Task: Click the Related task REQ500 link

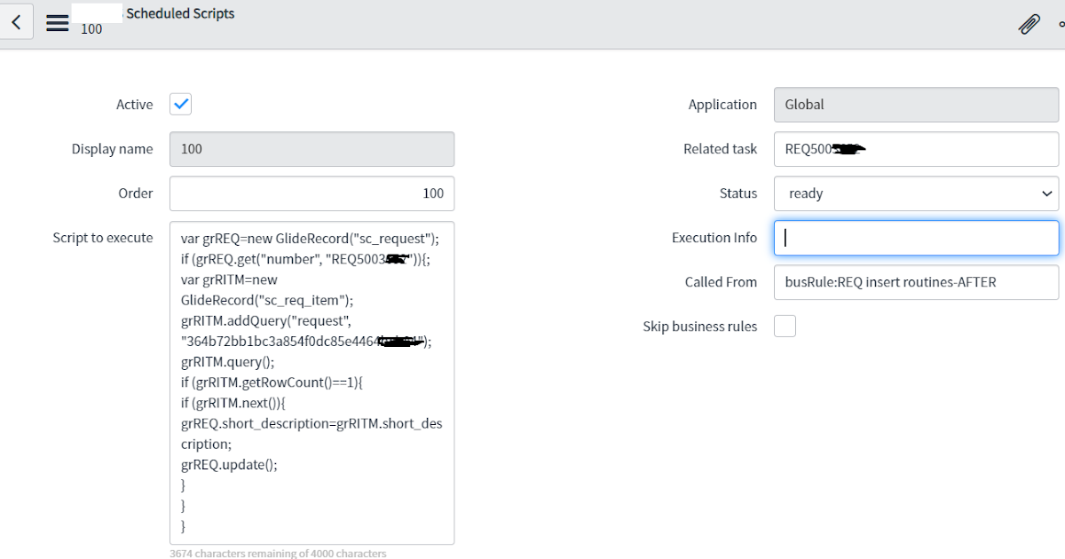Action: (x=914, y=148)
